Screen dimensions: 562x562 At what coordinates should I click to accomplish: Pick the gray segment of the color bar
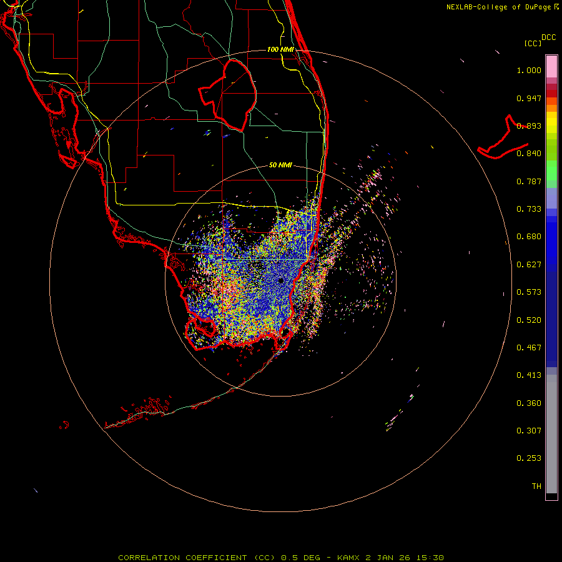pos(551,434)
